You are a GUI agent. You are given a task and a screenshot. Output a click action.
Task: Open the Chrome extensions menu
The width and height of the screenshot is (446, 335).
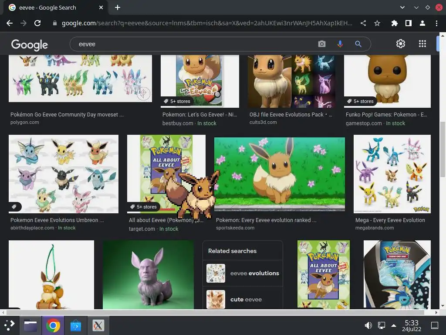pos(395,23)
